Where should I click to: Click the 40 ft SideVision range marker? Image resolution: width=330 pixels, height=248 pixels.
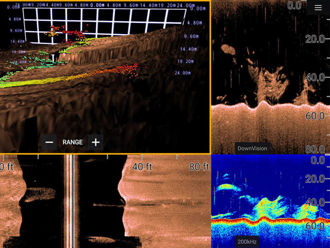point(142,167)
